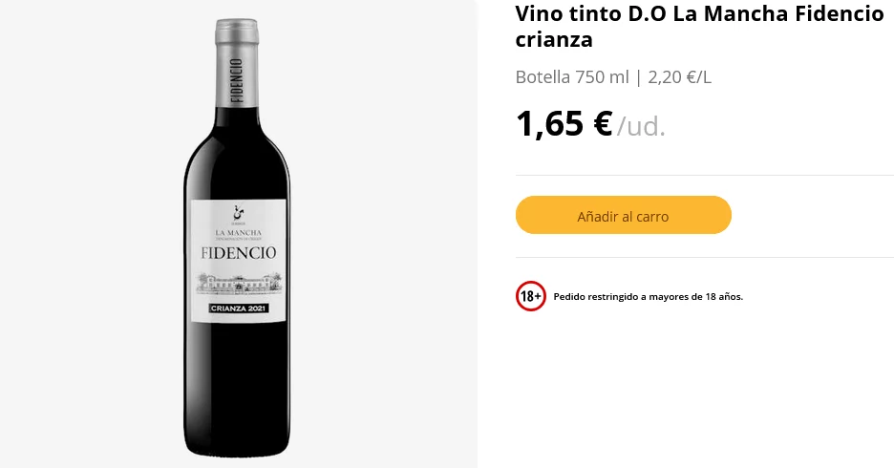
Task: Click the winery building illustration on the label
Action: [238, 281]
